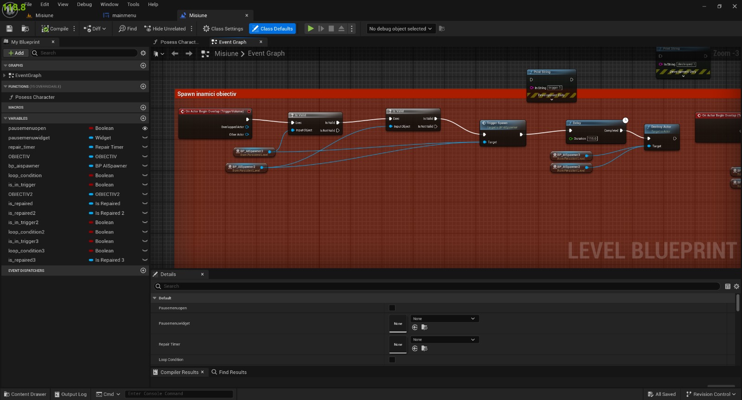This screenshot has width=742, height=400.
Task: Collapse the Default category in Details
Action: pyautogui.click(x=155, y=298)
